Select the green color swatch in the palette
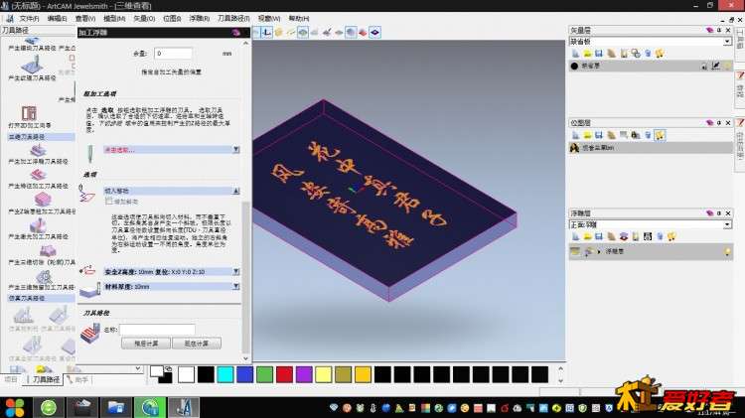Image resolution: width=745 pixels, height=418 pixels. 264,374
